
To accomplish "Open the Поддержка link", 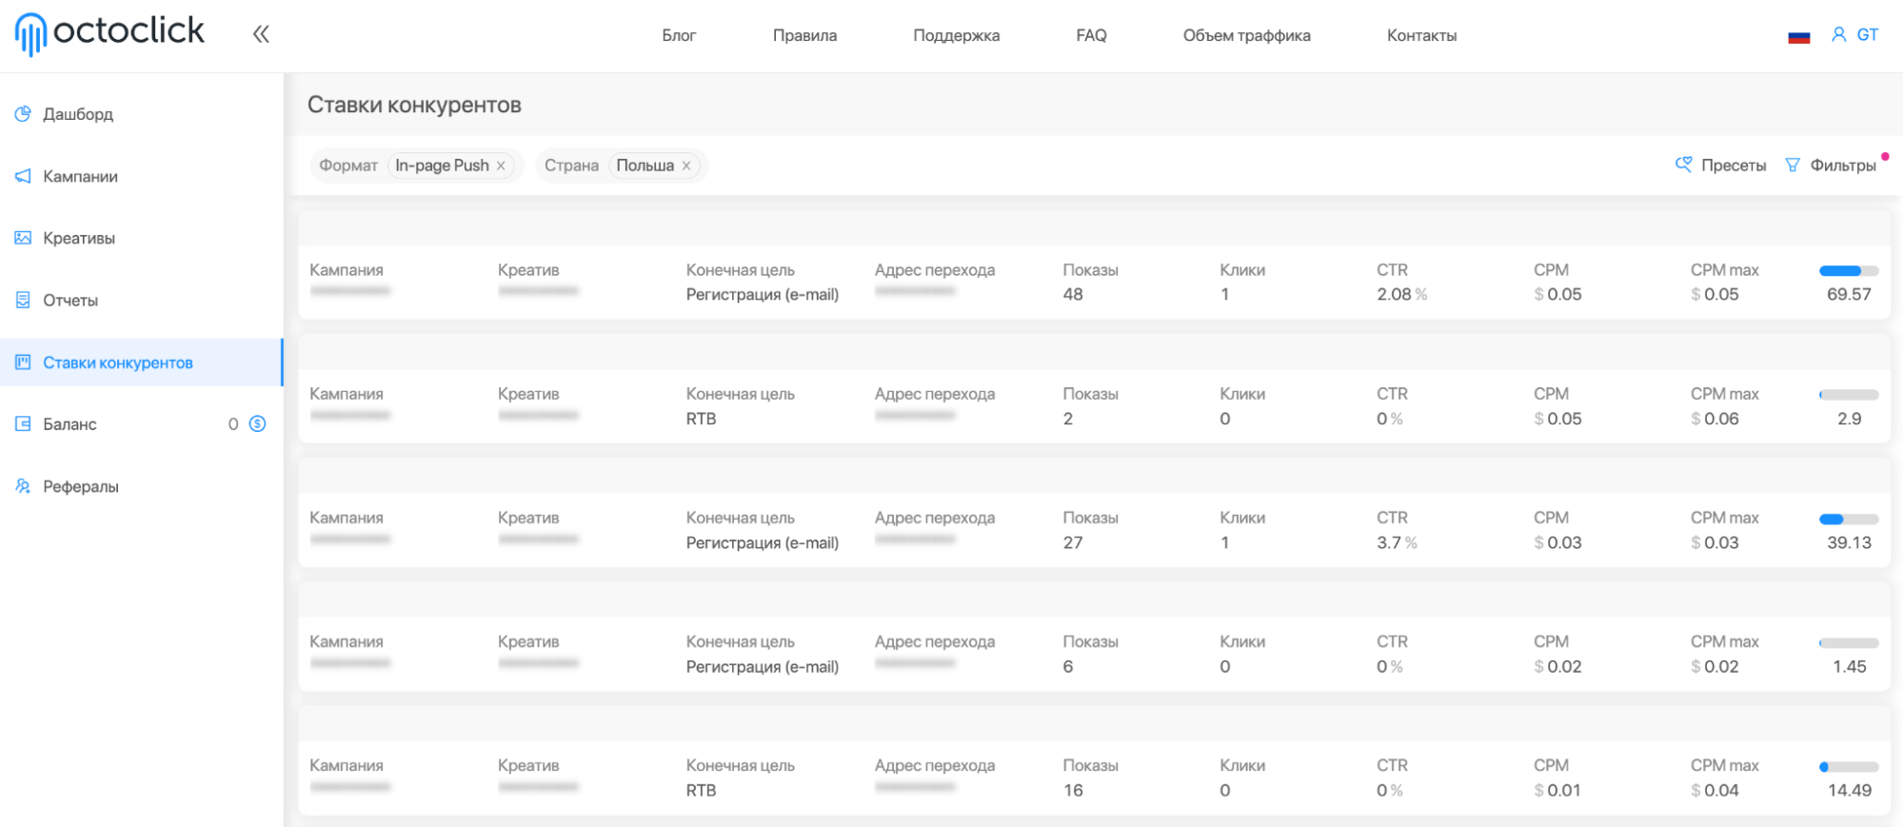I will [x=956, y=35].
